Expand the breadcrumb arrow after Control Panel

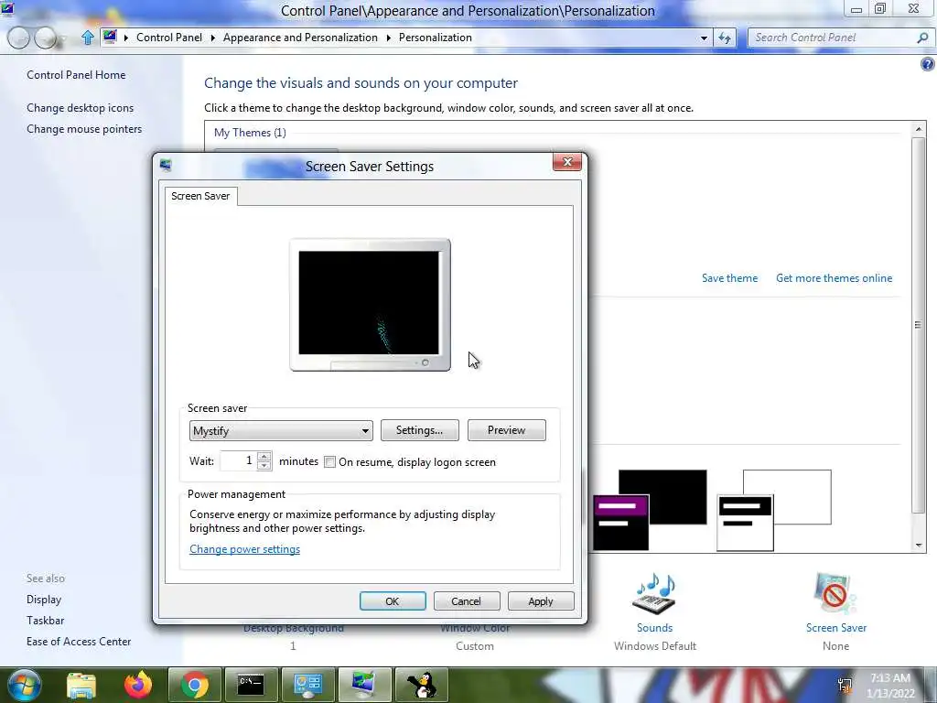[212, 38]
